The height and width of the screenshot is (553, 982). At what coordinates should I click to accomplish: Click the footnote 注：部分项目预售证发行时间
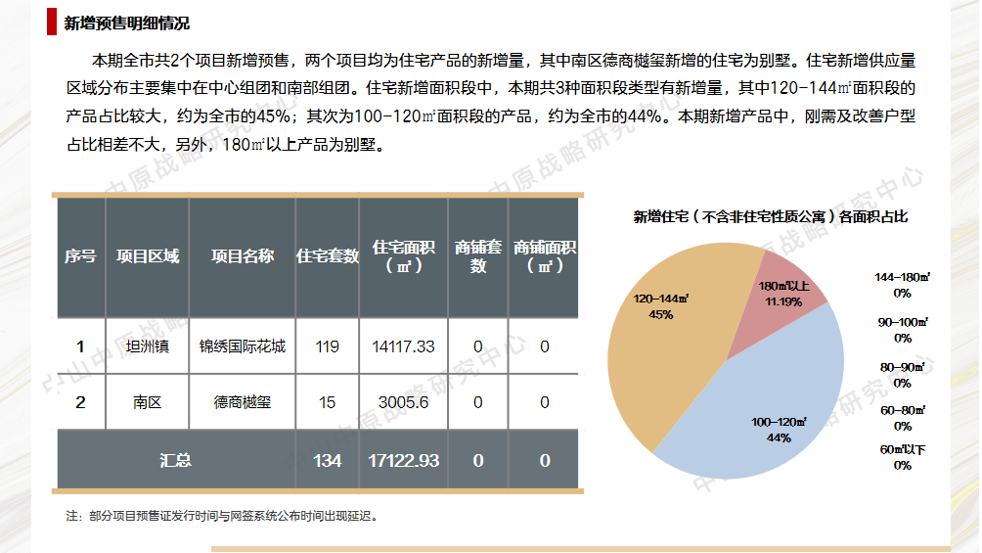pos(222,516)
